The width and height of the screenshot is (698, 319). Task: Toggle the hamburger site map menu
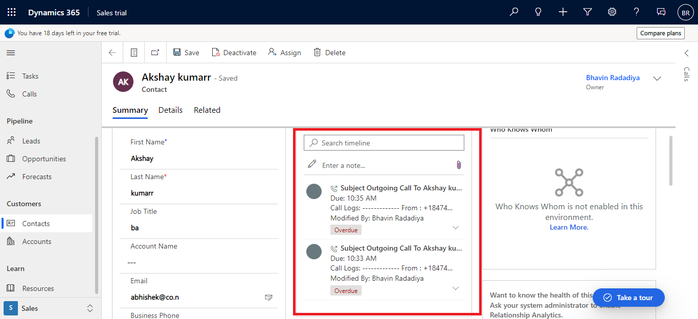[11, 53]
